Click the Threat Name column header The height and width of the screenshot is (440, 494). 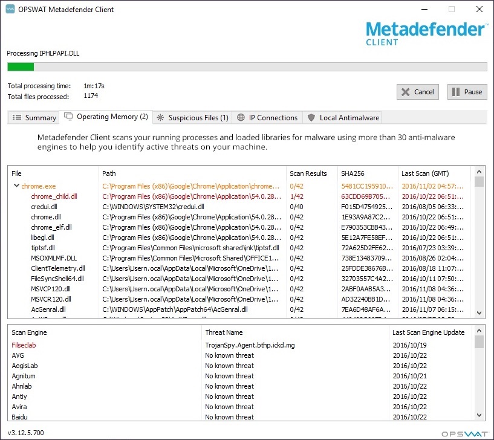(x=295, y=332)
